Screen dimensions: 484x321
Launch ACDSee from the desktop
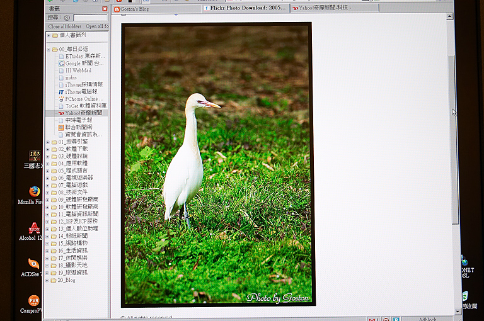(x=34, y=264)
